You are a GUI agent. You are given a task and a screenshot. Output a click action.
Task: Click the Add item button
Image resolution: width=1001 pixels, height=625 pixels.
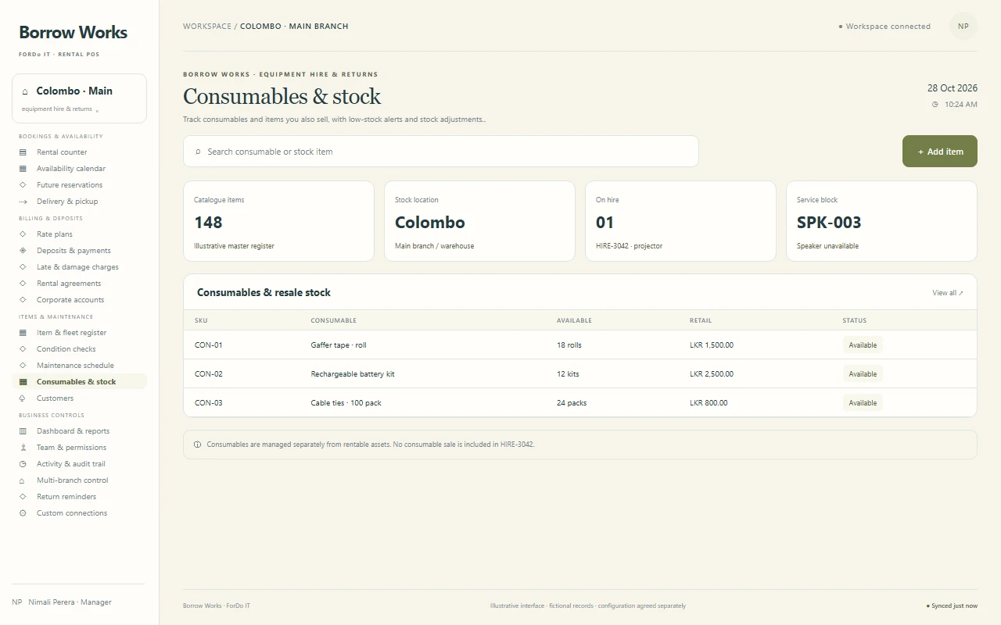940,152
